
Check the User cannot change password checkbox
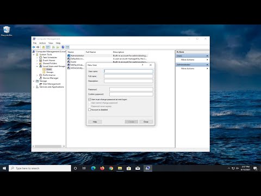[x=89, y=103]
